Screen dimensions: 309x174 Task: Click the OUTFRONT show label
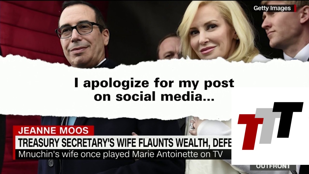273,167
